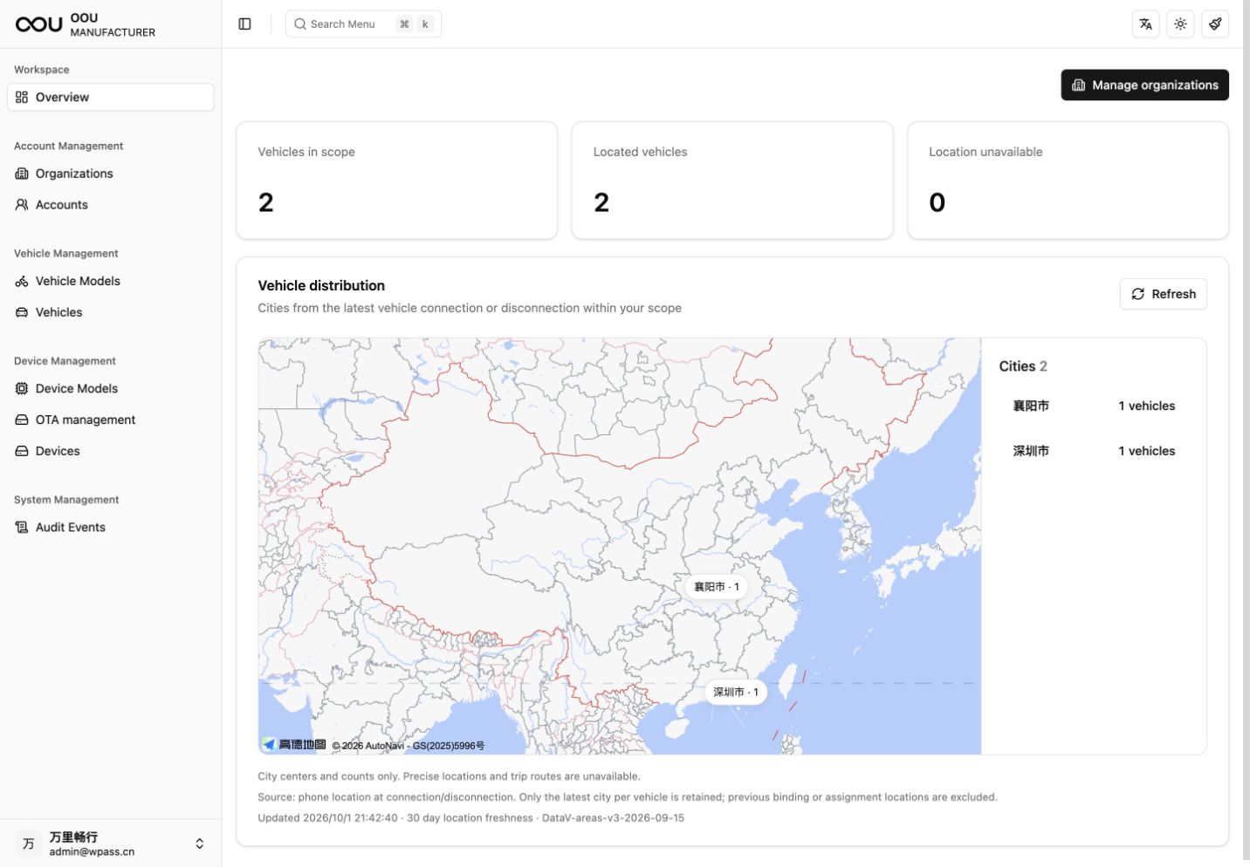Click the Device Models chip icon
The image size is (1250, 867).
click(x=22, y=388)
